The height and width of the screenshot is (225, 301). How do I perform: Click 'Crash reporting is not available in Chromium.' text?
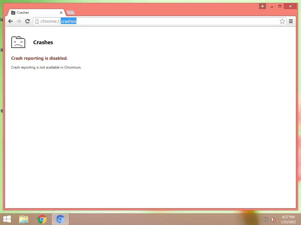(x=46, y=67)
